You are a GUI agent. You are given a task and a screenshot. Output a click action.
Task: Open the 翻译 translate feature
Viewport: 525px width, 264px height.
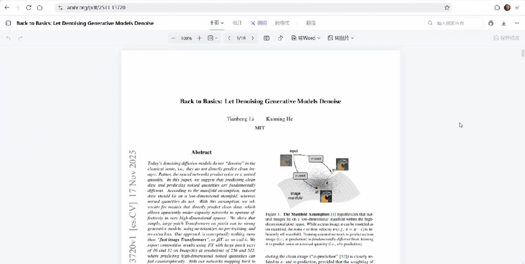(311, 23)
